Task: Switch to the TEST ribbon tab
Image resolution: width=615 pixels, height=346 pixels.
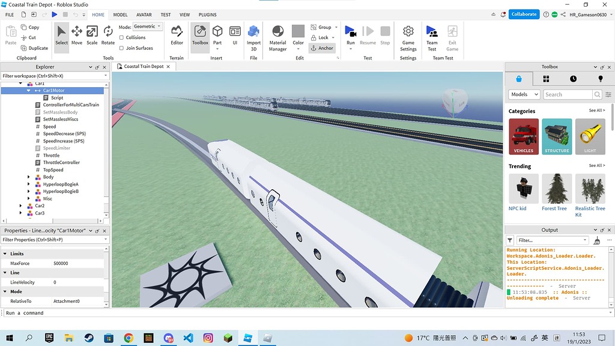Action: (166, 14)
